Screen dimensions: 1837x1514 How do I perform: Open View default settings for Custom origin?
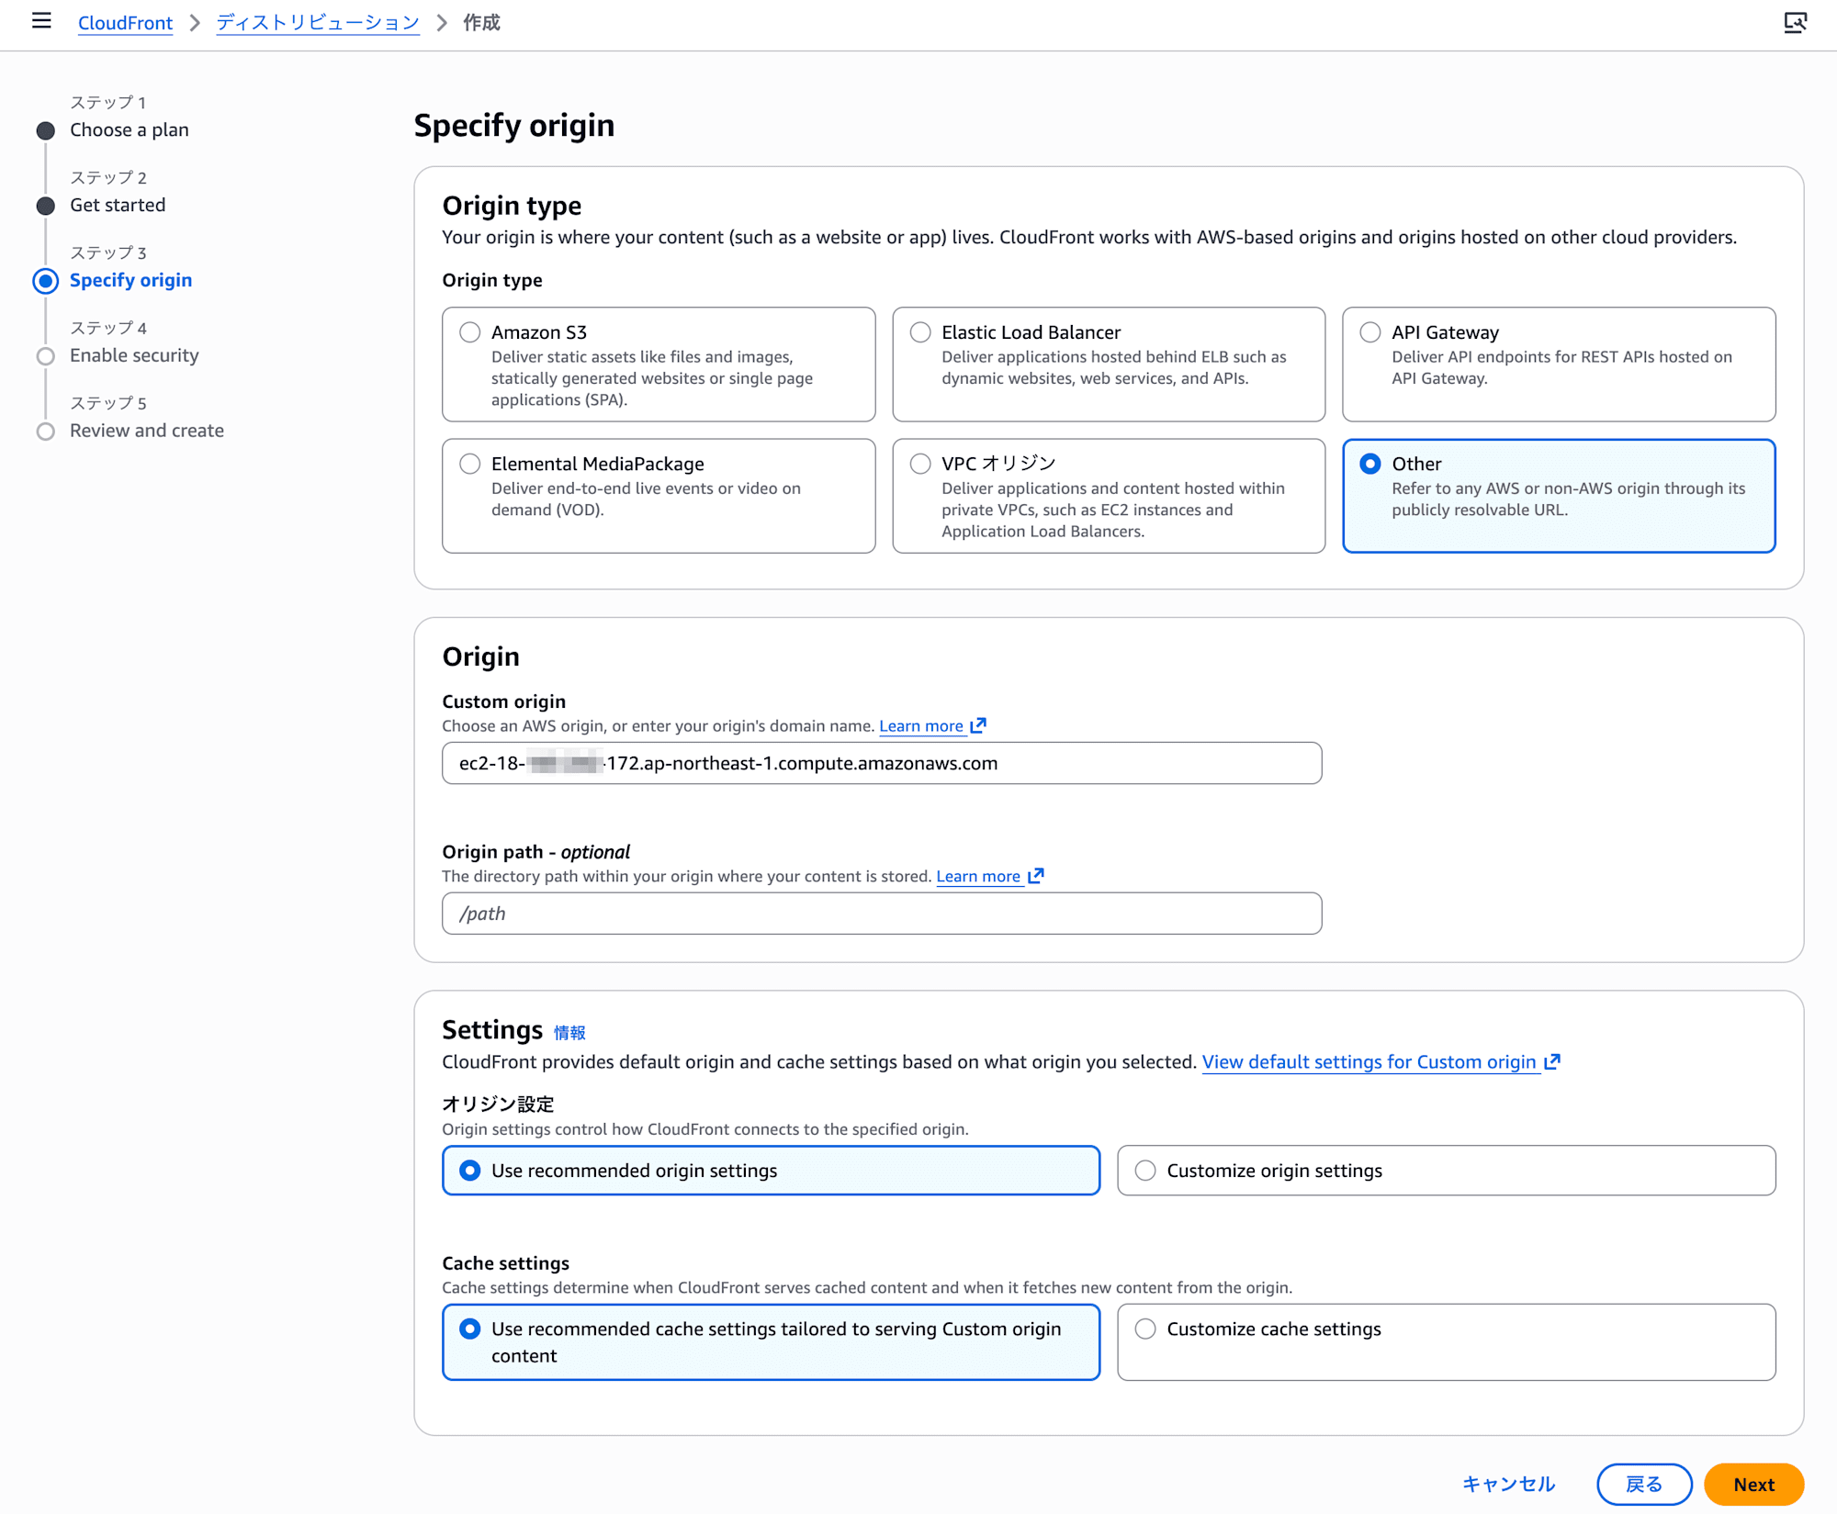[1369, 1062]
